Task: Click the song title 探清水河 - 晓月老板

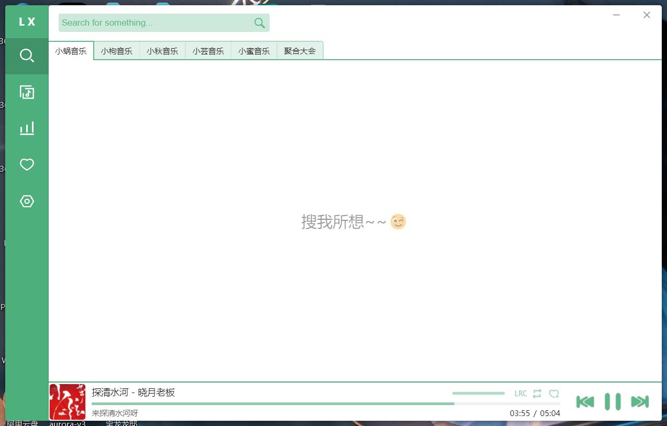Action: pyautogui.click(x=133, y=392)
